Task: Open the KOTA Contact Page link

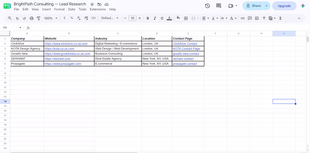Action: [x=187, y=49]
